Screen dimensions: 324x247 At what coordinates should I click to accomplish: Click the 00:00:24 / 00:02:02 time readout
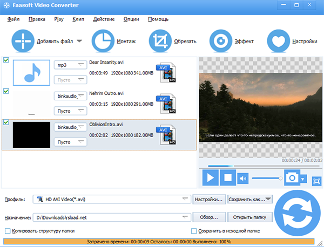(302, 160)
